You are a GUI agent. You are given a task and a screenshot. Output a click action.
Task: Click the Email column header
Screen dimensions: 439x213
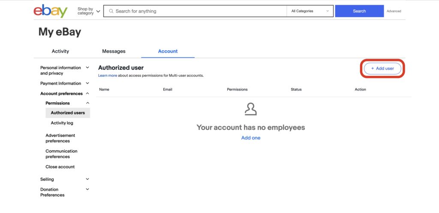click(168, 90)
